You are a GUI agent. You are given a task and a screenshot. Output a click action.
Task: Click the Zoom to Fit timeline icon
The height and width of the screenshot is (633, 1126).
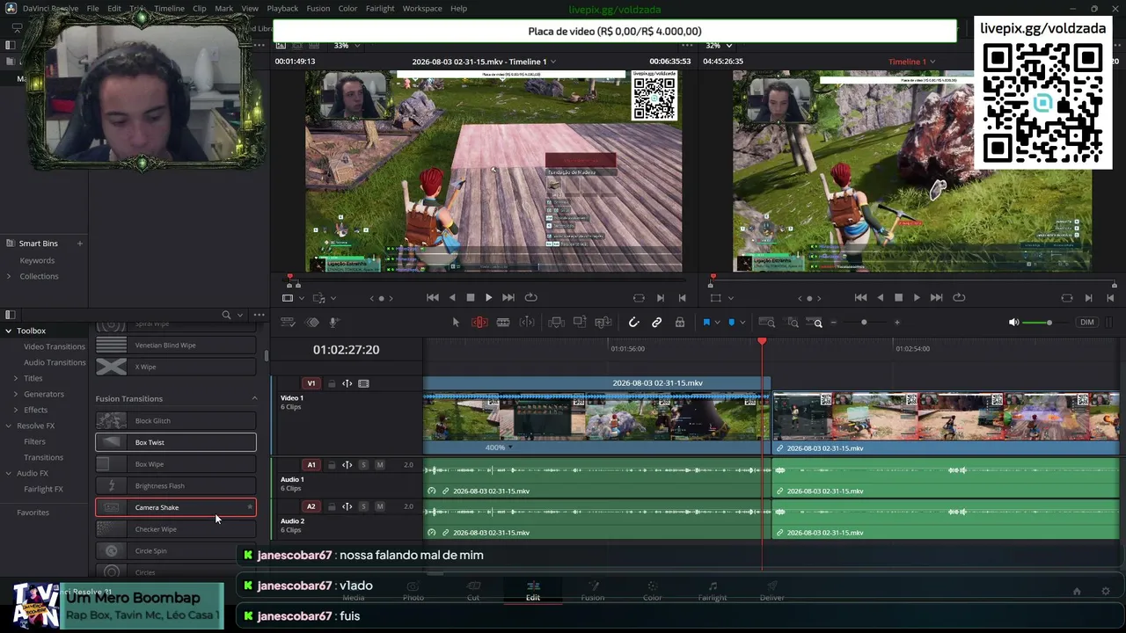tap(767, 323)
